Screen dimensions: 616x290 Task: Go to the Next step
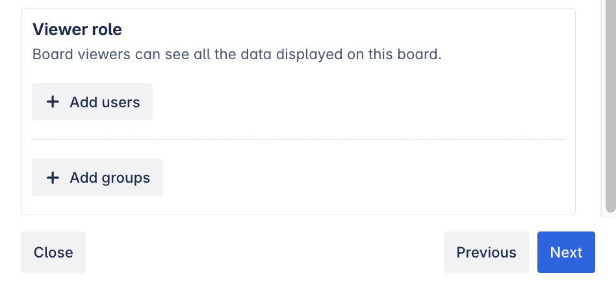(566, 252)
